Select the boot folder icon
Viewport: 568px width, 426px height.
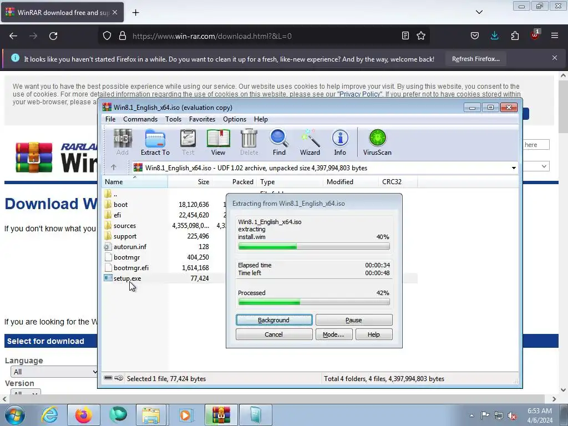coord(108,204)
